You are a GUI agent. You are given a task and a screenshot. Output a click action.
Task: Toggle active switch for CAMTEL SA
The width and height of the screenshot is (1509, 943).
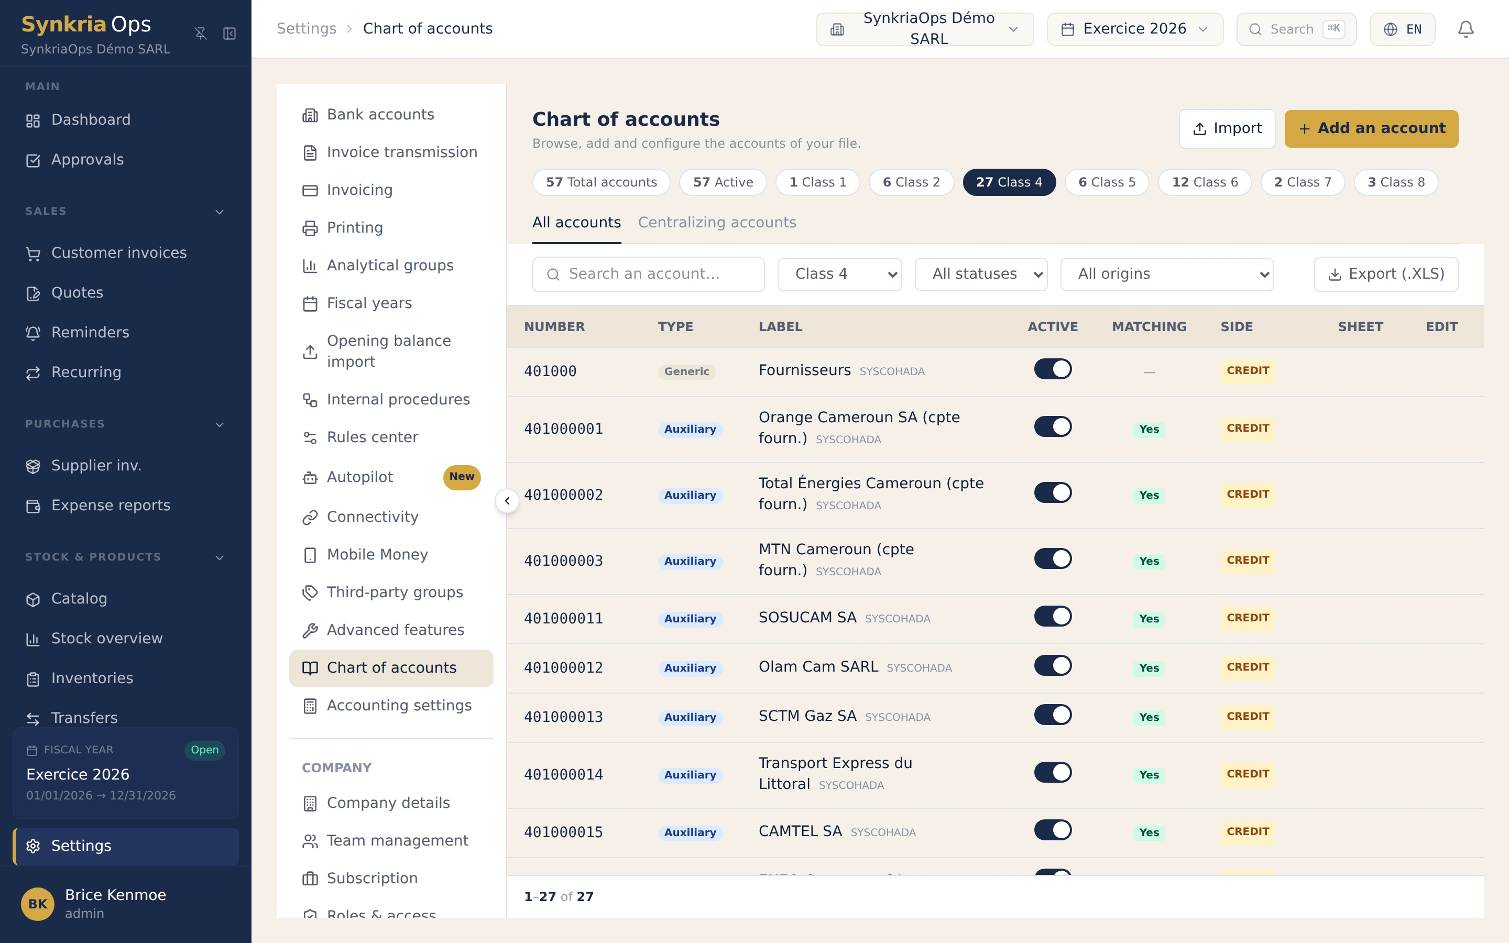point(1053,831)
